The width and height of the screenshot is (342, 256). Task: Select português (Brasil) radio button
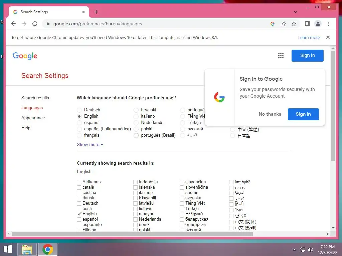[136, 135]
